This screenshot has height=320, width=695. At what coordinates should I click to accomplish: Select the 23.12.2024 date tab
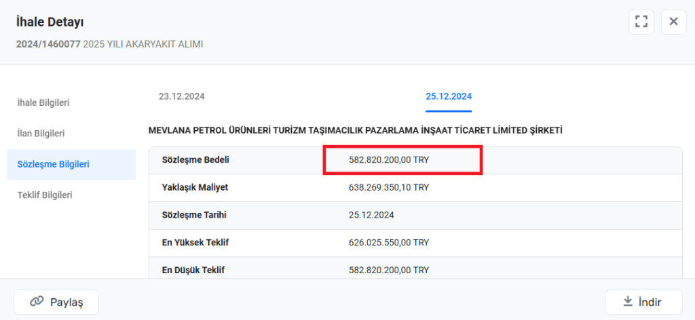tap(181, 96)
